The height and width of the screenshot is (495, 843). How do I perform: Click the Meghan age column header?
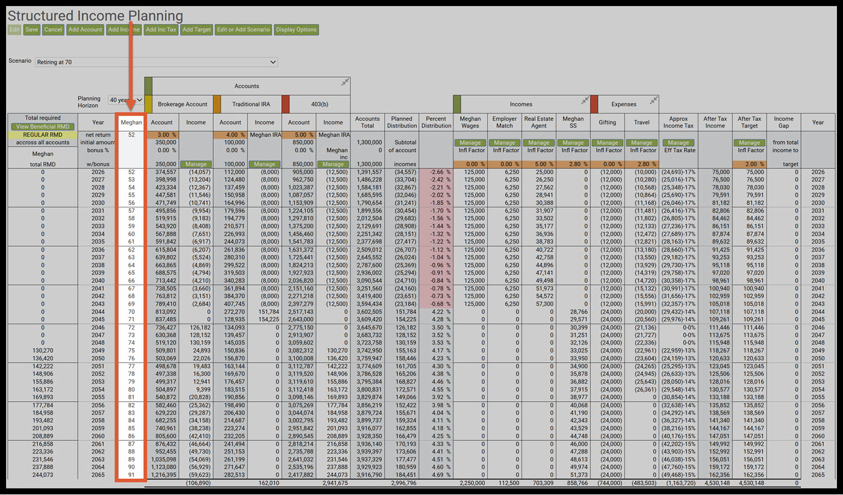[131, 122]
